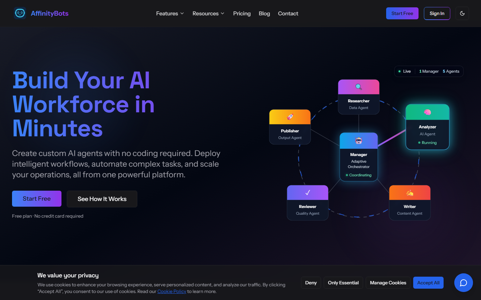Click the Reviewer agent's checkmark icon
This screenshot has height=300, width=481.
307,192
